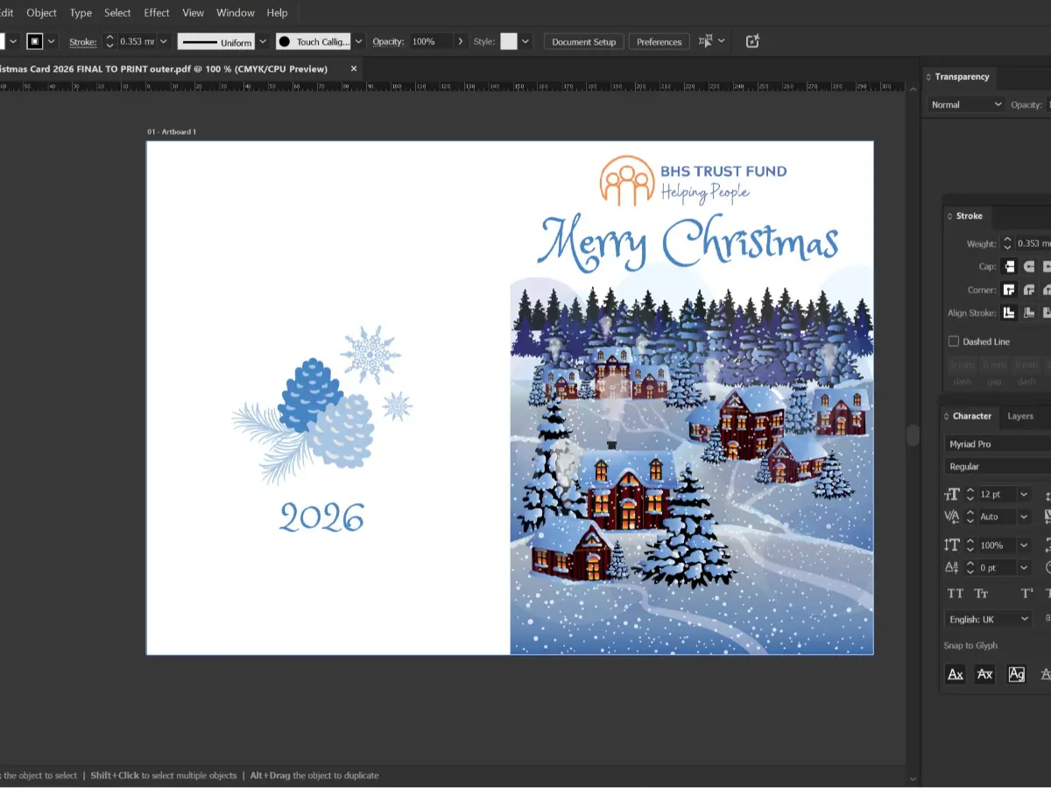The image size is (1051, 788).
Task: Click the Myriad Pro font family field
Action: 997,444
